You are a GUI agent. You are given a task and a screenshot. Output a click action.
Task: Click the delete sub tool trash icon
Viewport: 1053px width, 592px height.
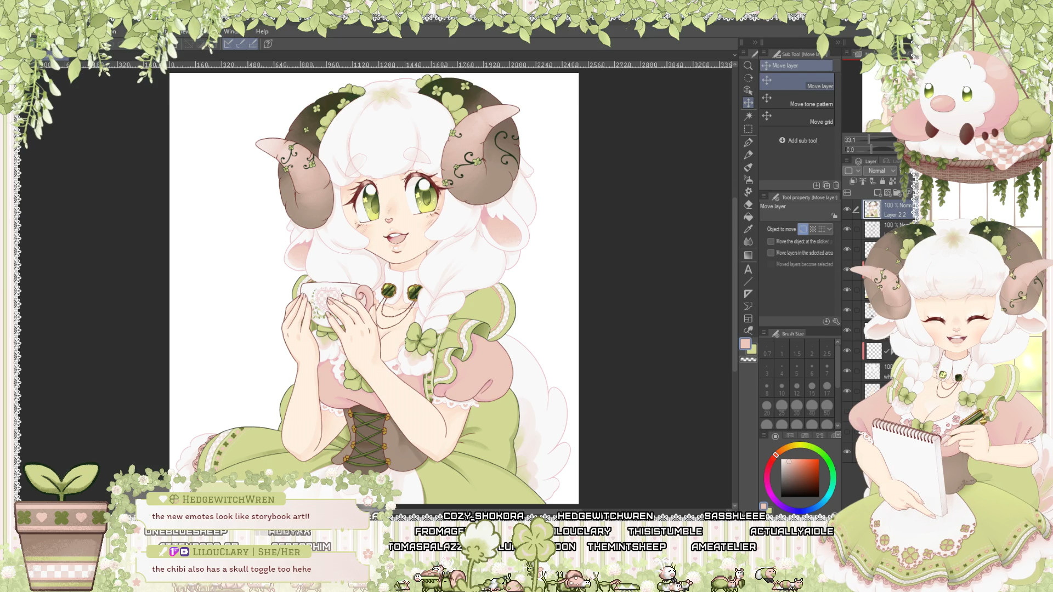pyautogui.click(x=836, y=185)
